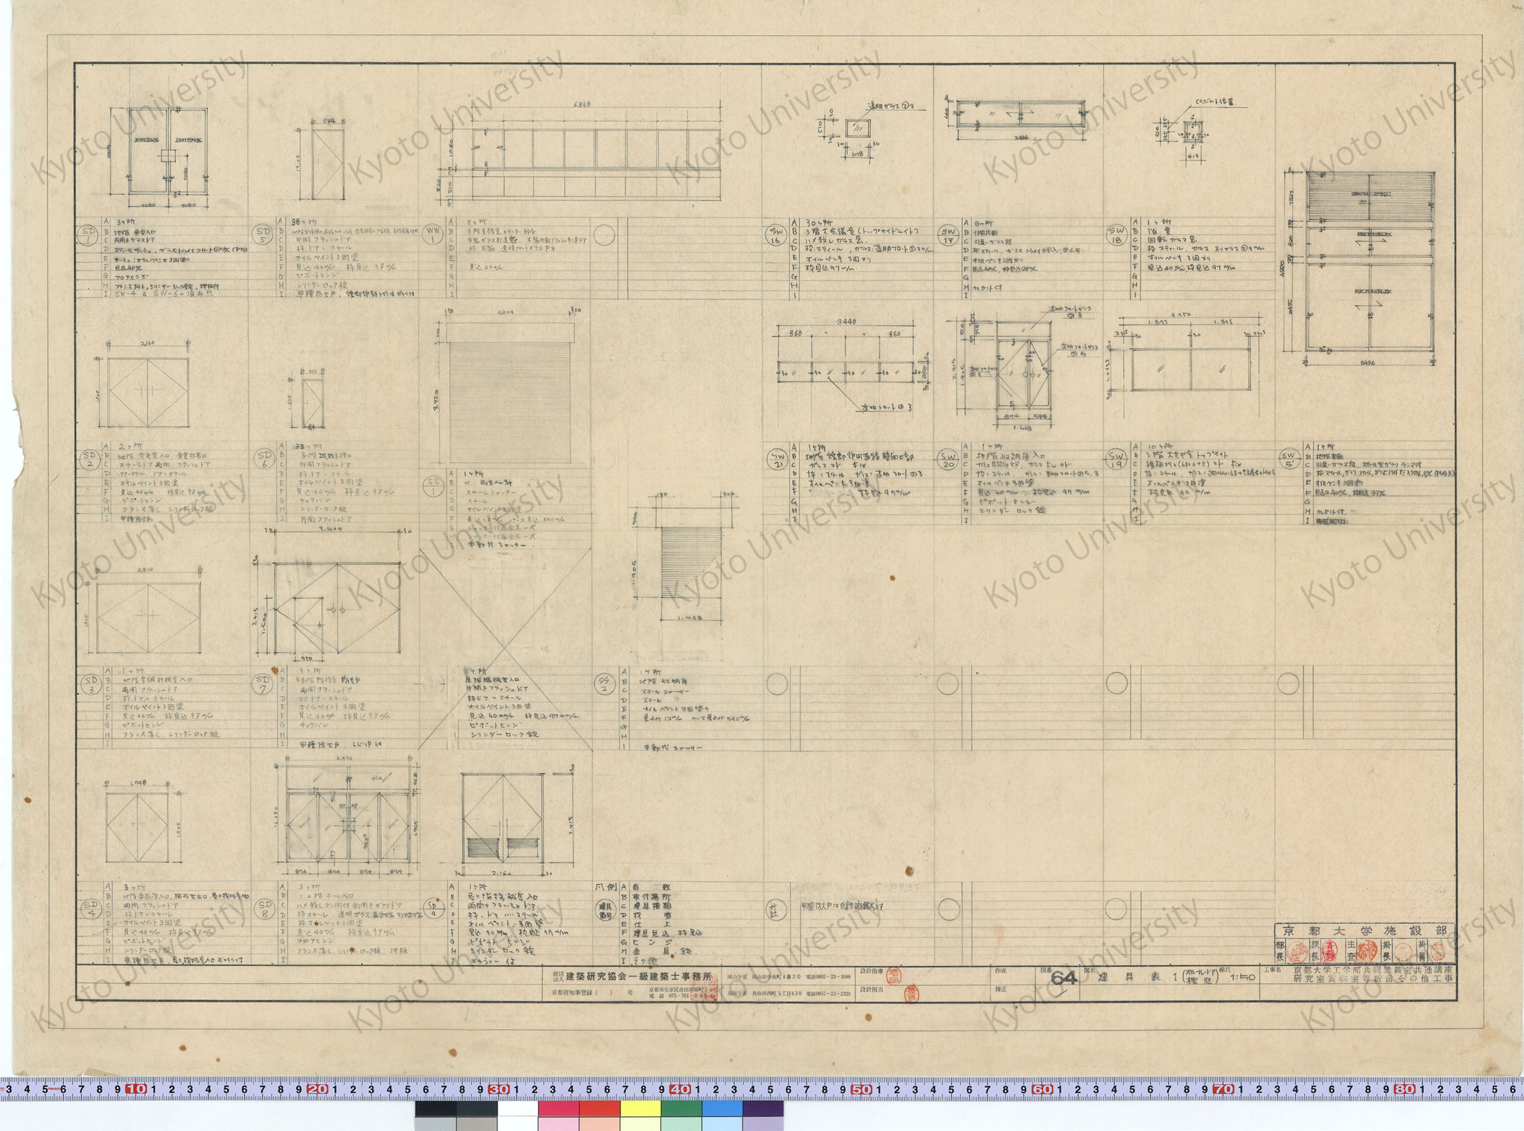
Task: Click the circled SS 1 shutter label
Action: 433,486
